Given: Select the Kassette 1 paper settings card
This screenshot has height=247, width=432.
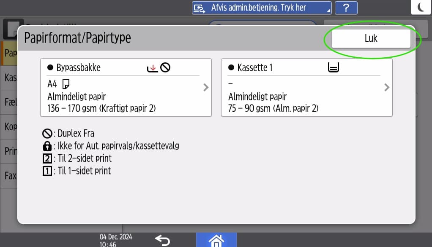Looking at the screenshot, I should [306, 88].
